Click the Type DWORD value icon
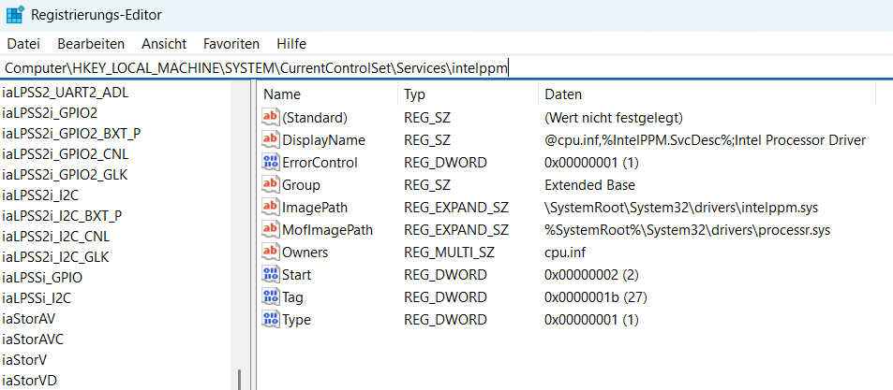Viewport: 893px width, 390px height. coord(271,320)
